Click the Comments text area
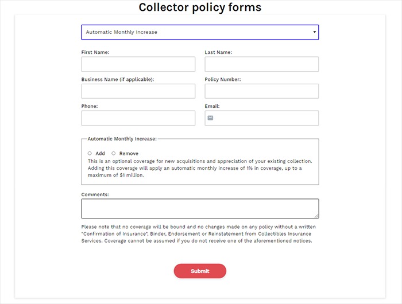Image resolution: width=402 pixels, height=304 pixels. tap(200, 208)
